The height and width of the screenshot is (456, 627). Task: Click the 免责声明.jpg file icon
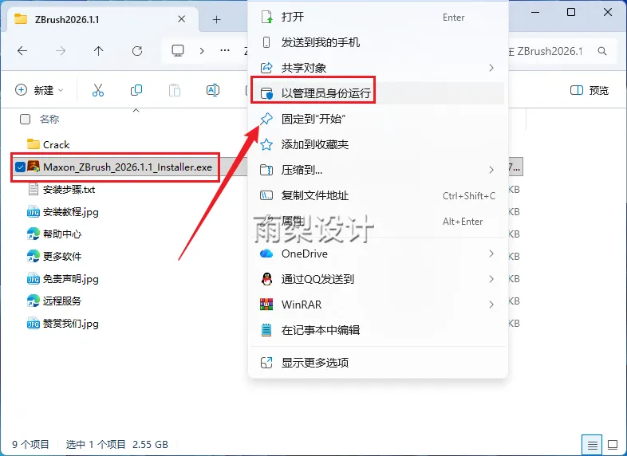34,278
